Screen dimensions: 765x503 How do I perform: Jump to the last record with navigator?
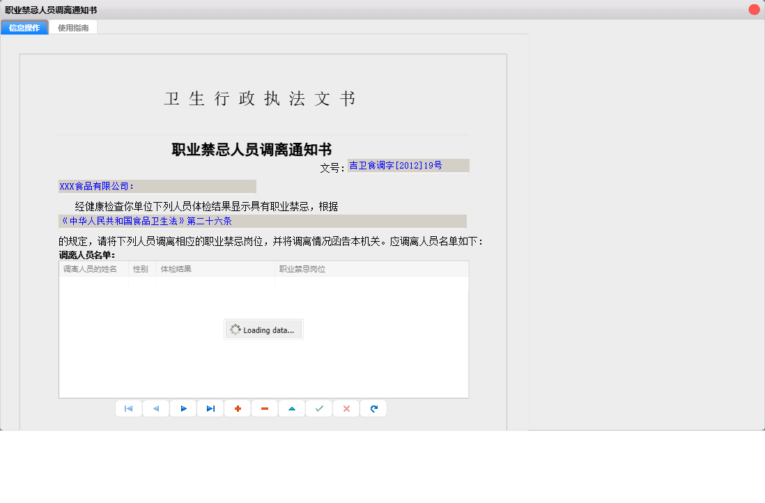tap(210, 408)
